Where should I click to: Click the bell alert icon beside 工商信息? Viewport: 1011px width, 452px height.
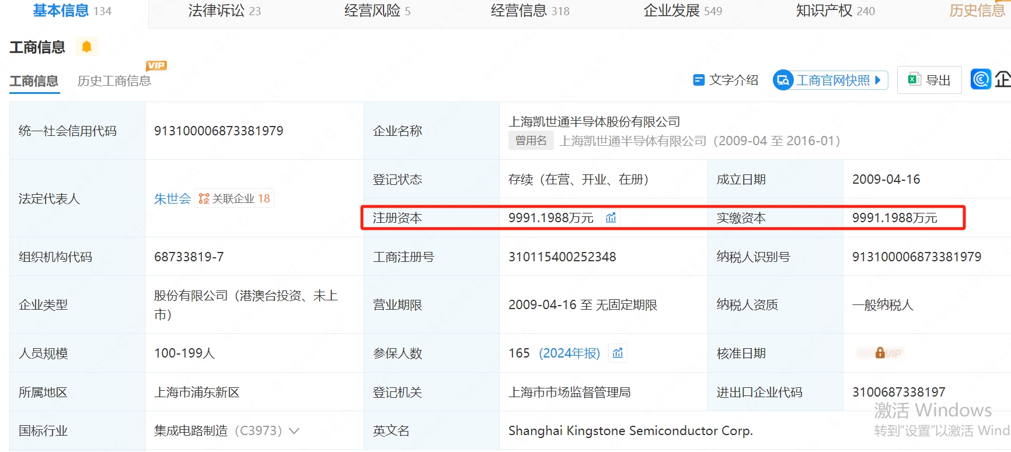[x=86, y=47]
